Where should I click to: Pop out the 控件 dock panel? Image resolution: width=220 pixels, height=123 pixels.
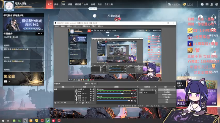click(x=175, y=87)
